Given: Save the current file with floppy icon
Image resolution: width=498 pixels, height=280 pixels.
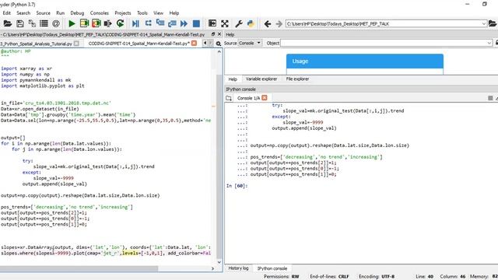Looking at the screenshot, I should [20, 23].
